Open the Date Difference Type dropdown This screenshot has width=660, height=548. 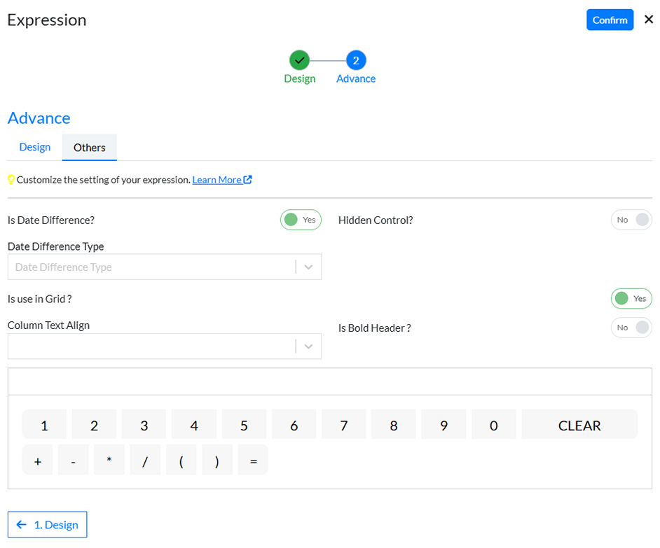point(164,267)
